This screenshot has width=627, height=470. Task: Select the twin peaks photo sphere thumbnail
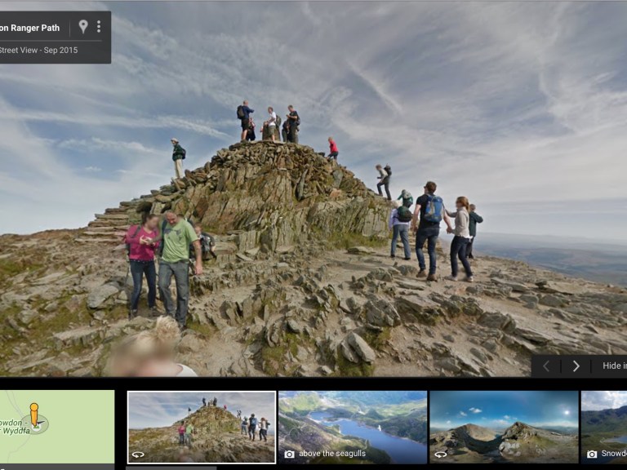[x=504, y=424]
